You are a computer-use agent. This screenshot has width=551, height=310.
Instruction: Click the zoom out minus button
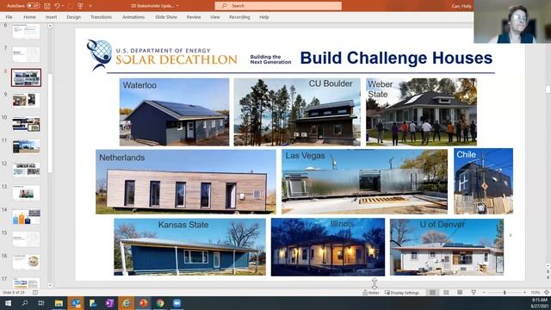[484, 293]
